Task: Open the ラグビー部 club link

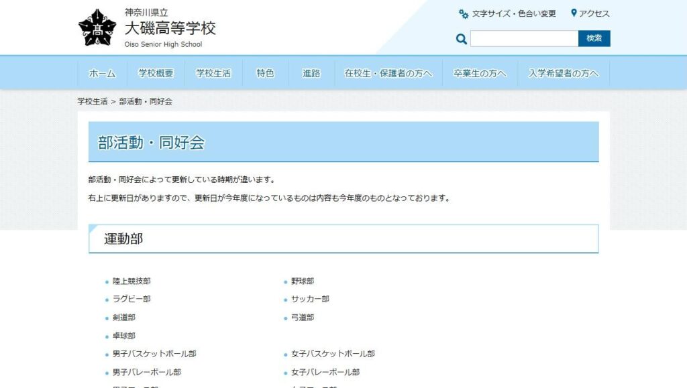Action: 131,299
